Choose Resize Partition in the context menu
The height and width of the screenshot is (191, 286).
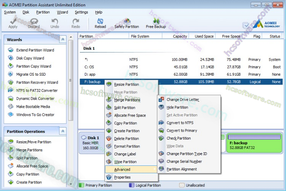[x=131, y=84]
